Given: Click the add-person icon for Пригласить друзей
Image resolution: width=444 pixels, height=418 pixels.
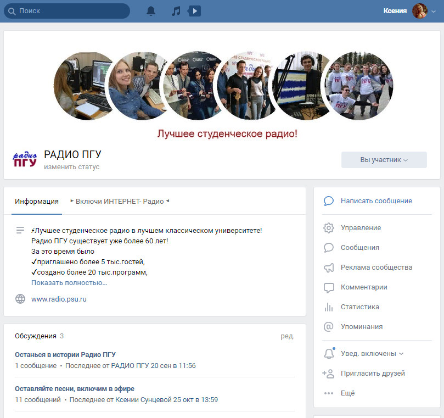Looking at the screenshot, I should (x=328, y=374).
